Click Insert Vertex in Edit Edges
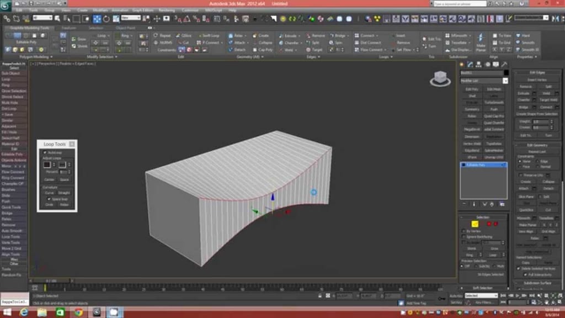 537,79
